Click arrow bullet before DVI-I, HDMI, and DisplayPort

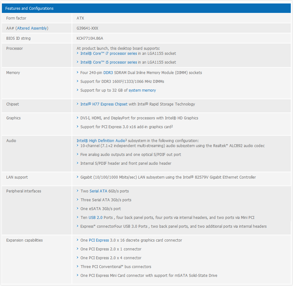(x=78, y=118)
